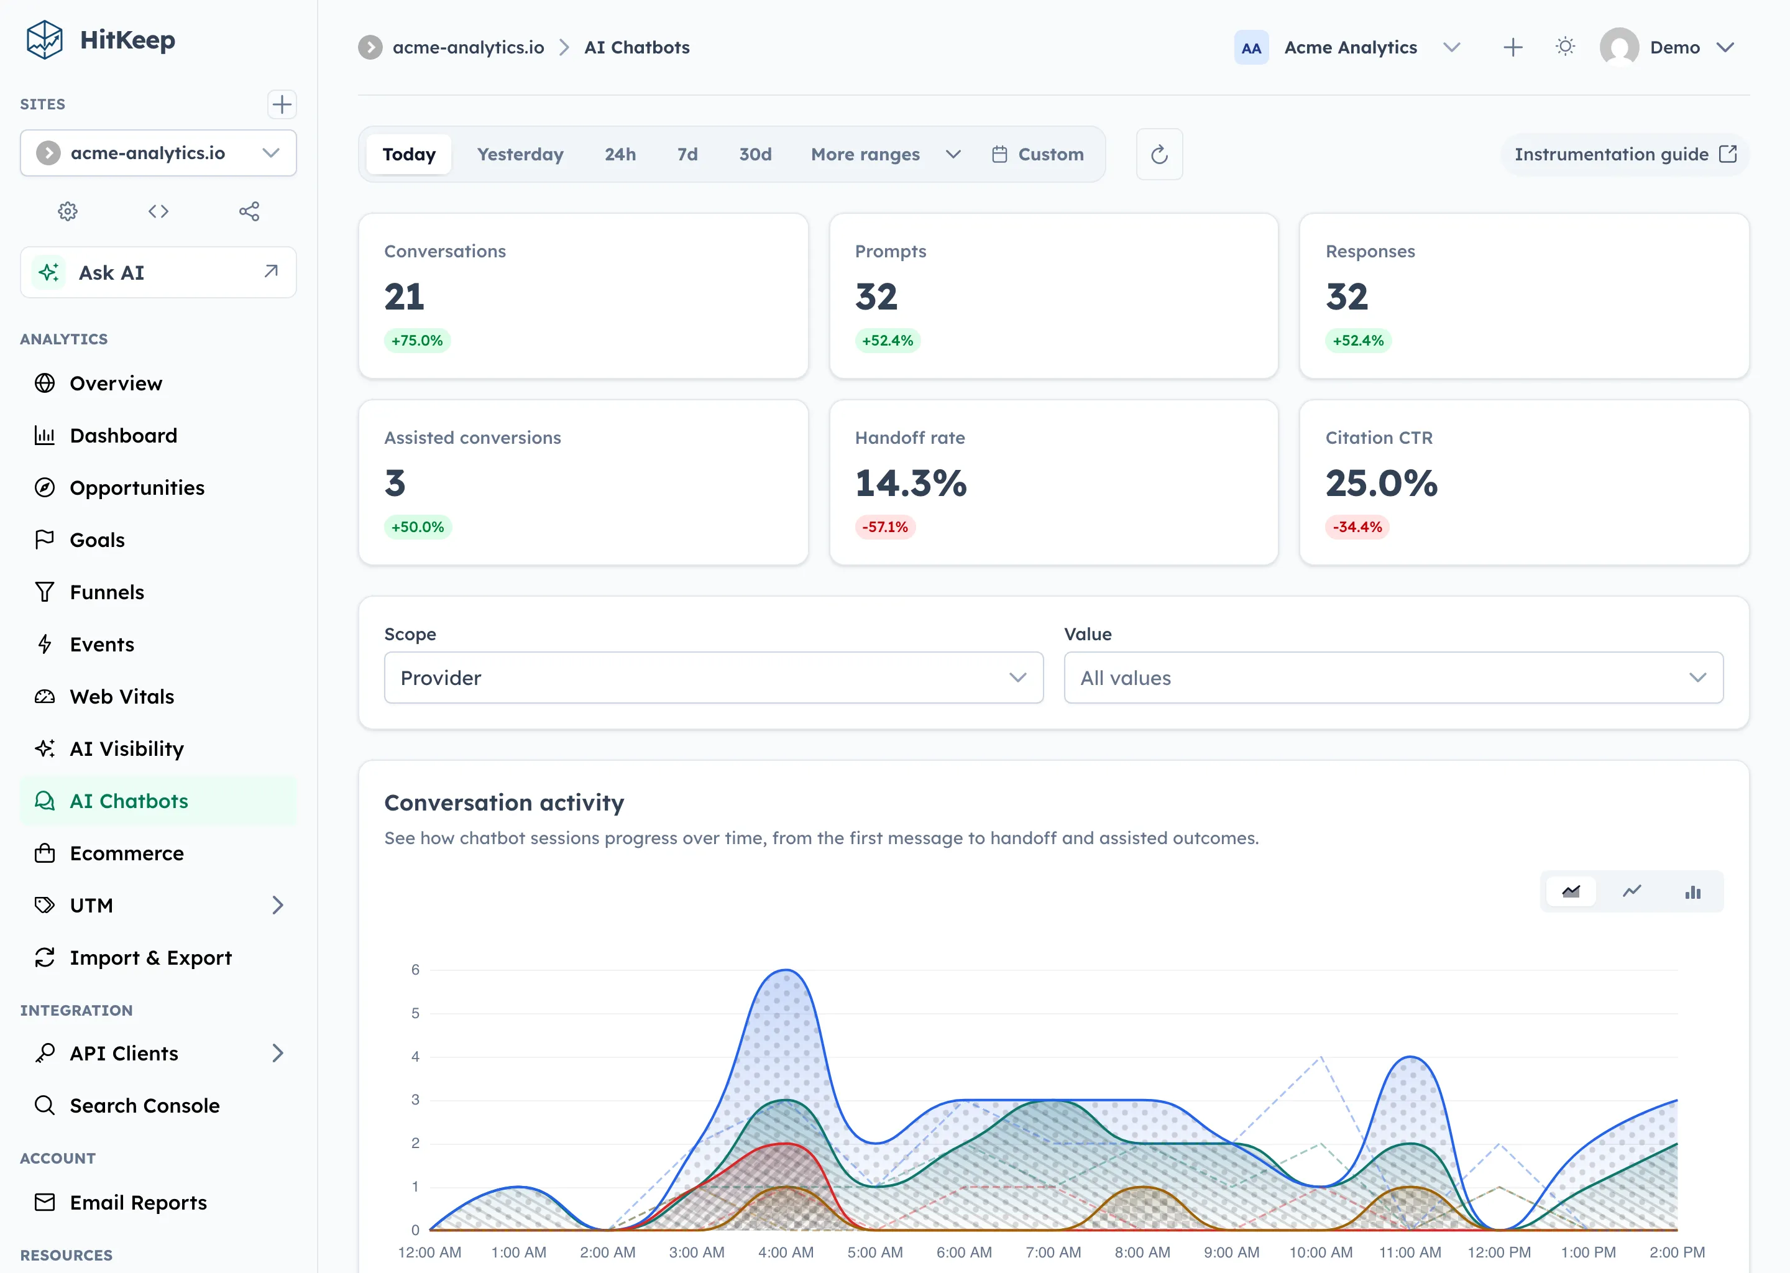
Task: Click the Conversations metric card
Action: click(x=583, y=296)
